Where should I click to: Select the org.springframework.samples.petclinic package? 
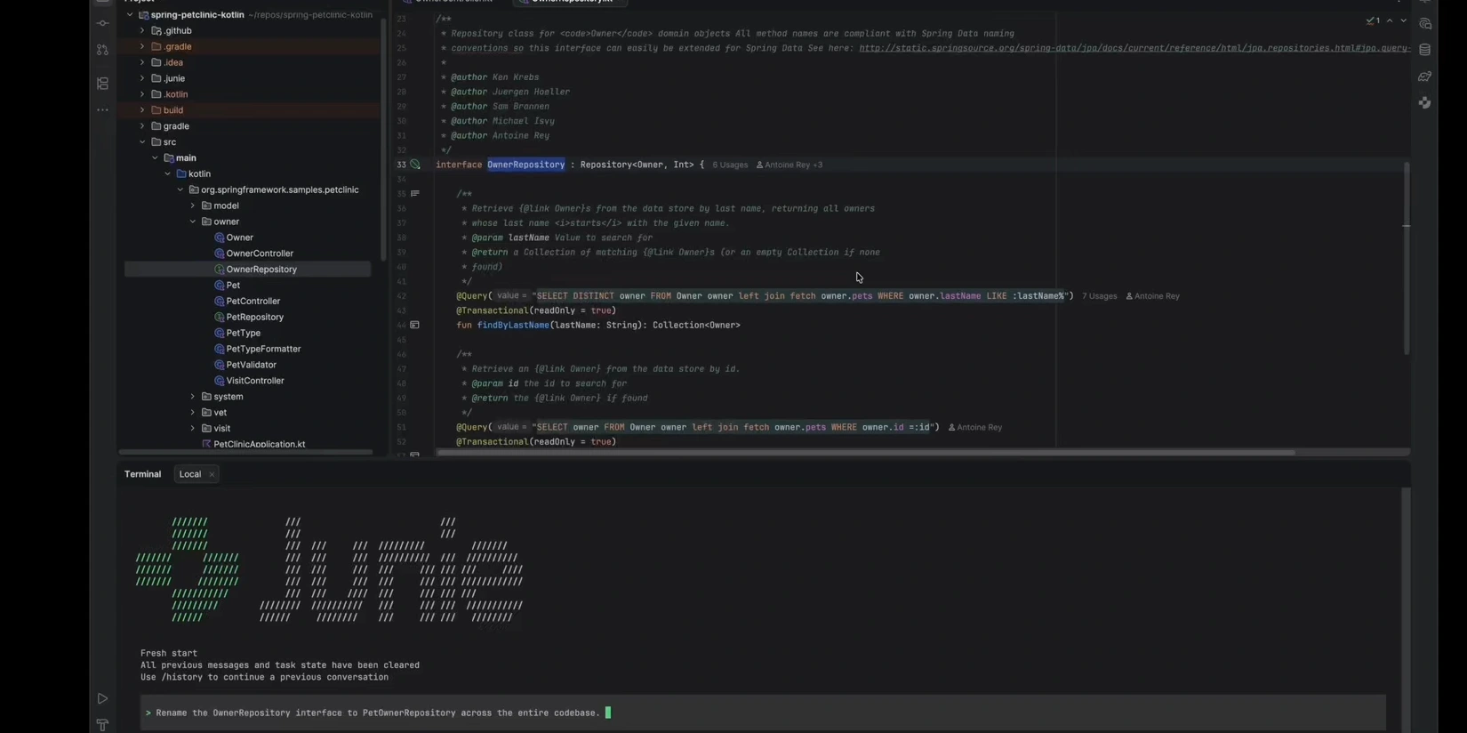(279, 190)
